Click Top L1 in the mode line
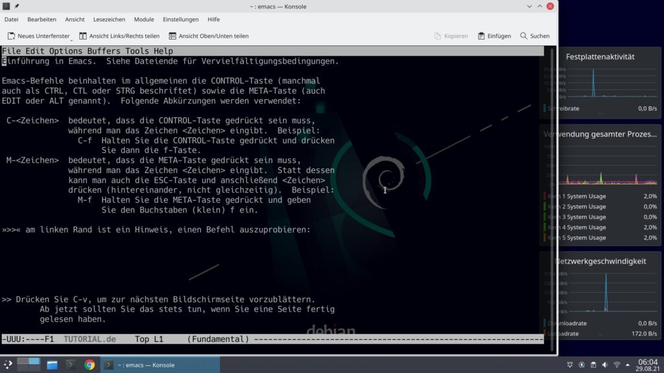The image size is (664, 373). [x=149, y=339]
